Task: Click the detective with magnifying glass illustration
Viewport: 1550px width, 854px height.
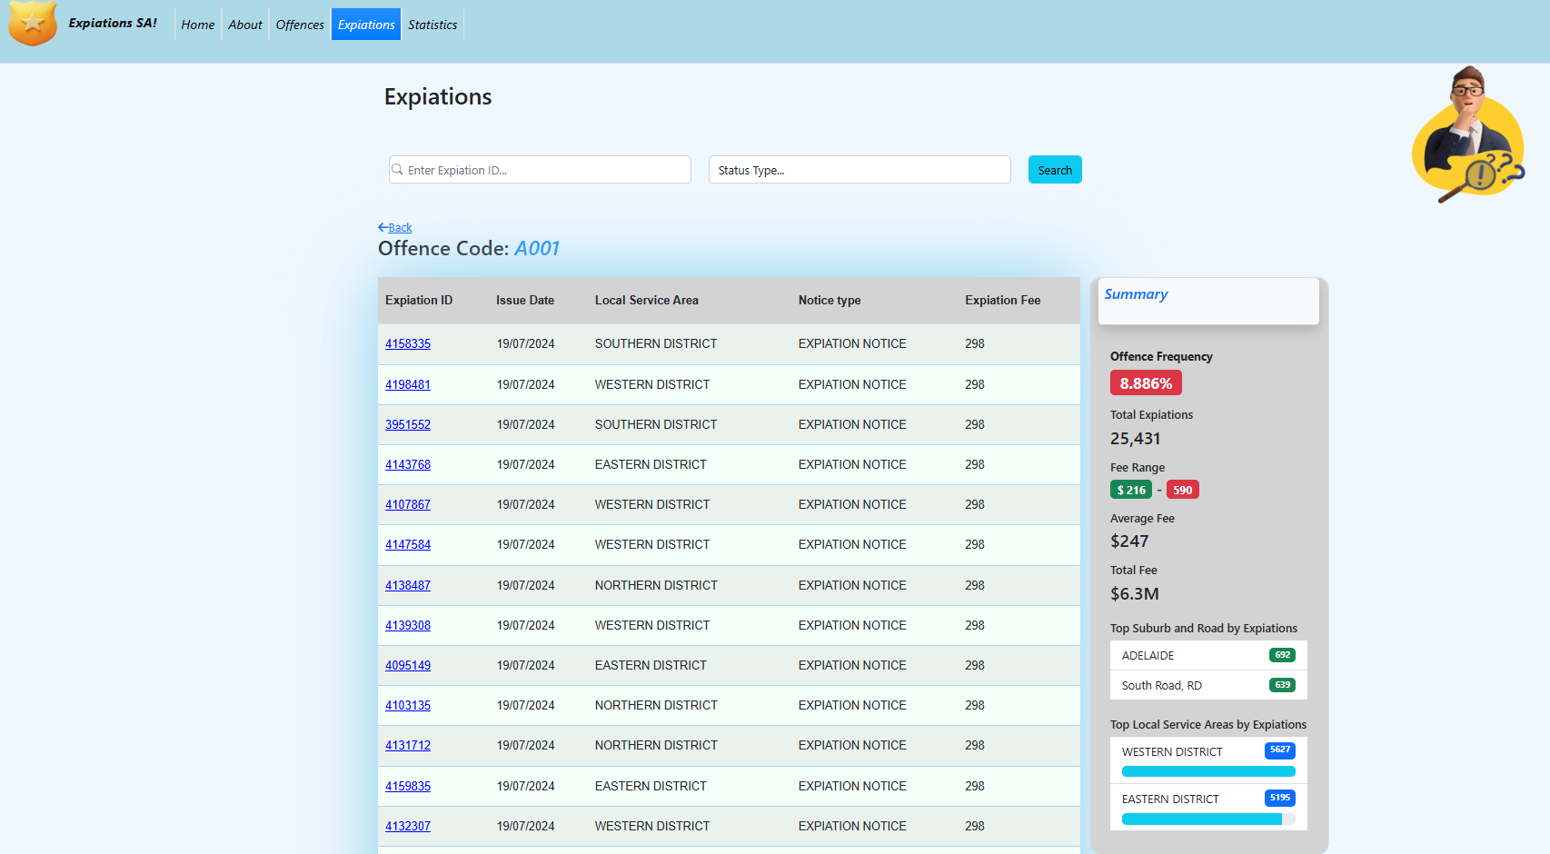Action: (1466, 136)
